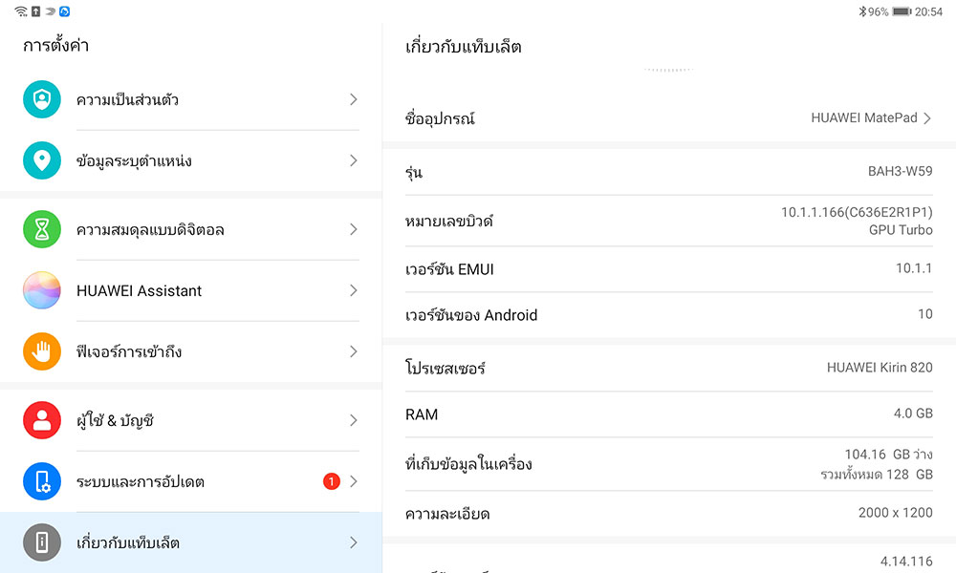
Task: Expand the HUAWEI Assistant row chevron
Action: tap(353, 290)
